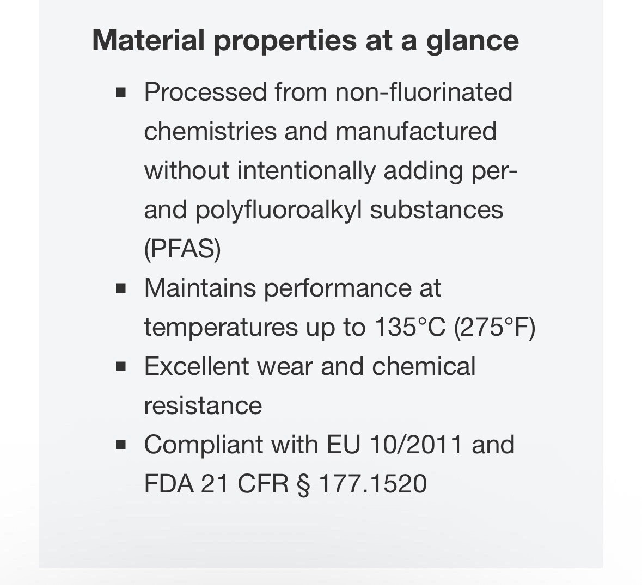
Task: Click the word 'glance' in the heading
Action: coord(473,42)
